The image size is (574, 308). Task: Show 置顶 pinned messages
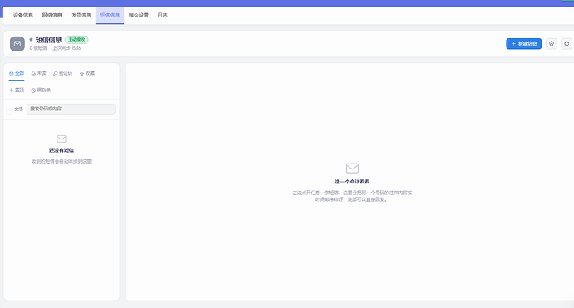point(17,90)
